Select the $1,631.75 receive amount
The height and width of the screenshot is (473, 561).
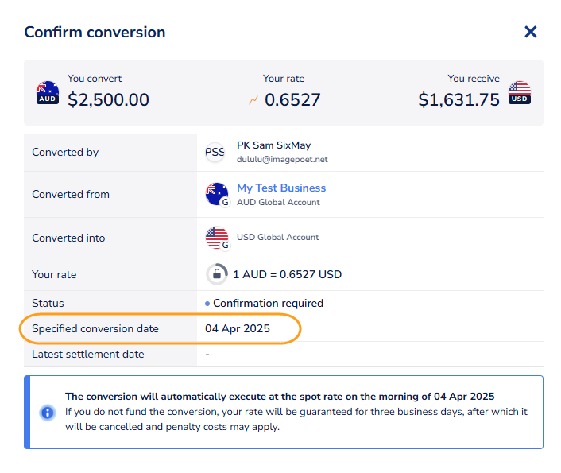(459, 99)
